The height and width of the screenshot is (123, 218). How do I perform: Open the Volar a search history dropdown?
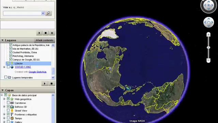click(x=43, y=13)
